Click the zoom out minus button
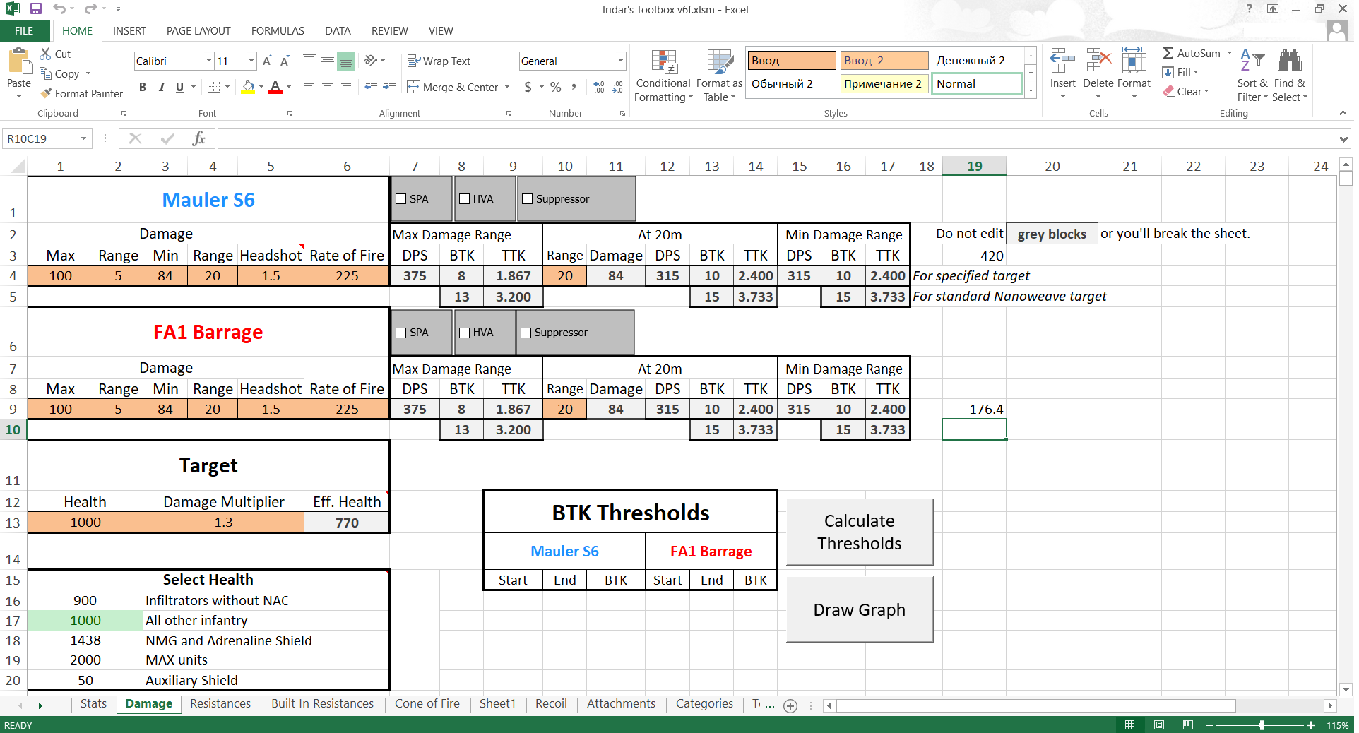The width and height of the screenshot is (1359, 733). [x=1209, y=725]
